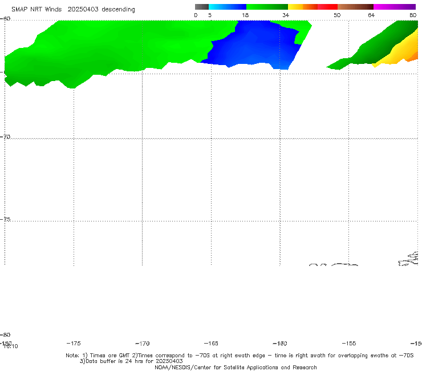The width and height of the screenshot is (422, 371).
Task: Click the color bar label 34
Action: pos(286,15)
